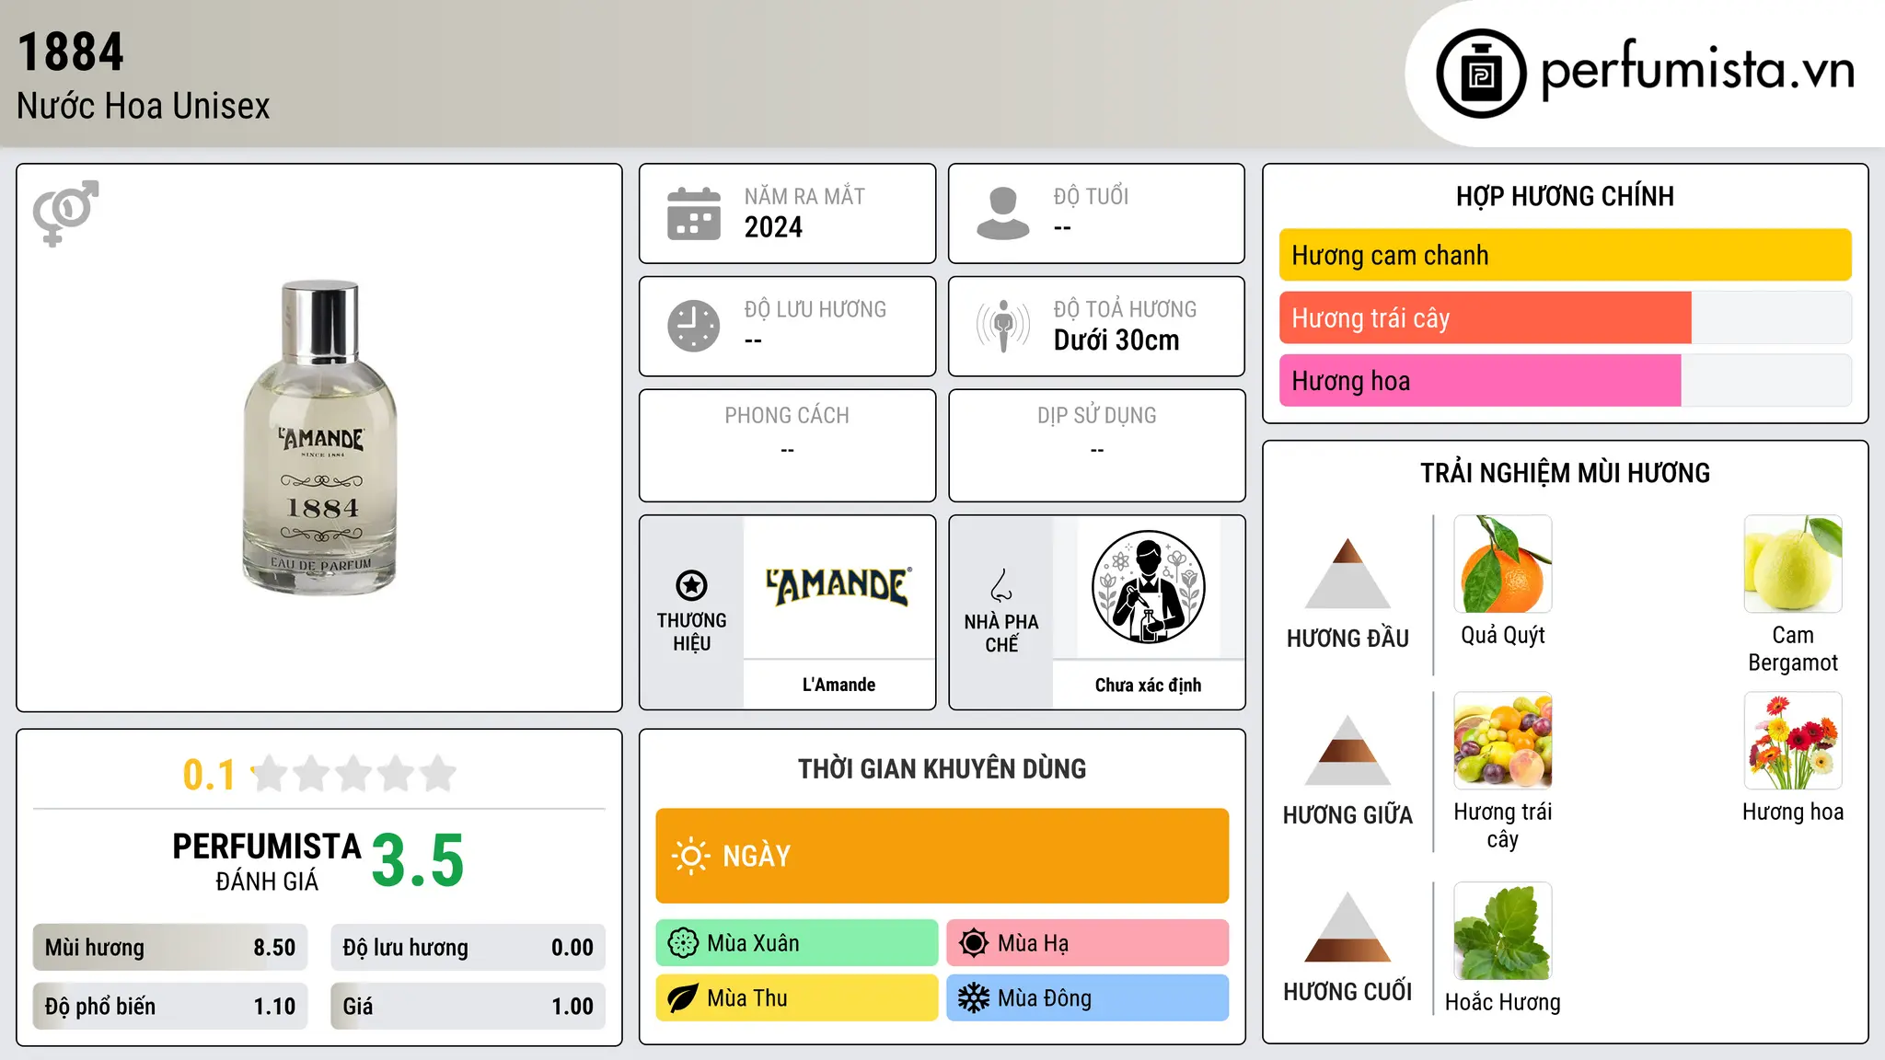Click the Độ lưu hương 0.00 score box
This screenshot has height=1060, width=1885.
click(468, 948)
